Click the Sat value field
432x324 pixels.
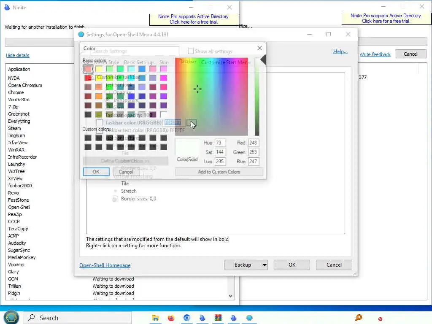(x=220, y=152)
